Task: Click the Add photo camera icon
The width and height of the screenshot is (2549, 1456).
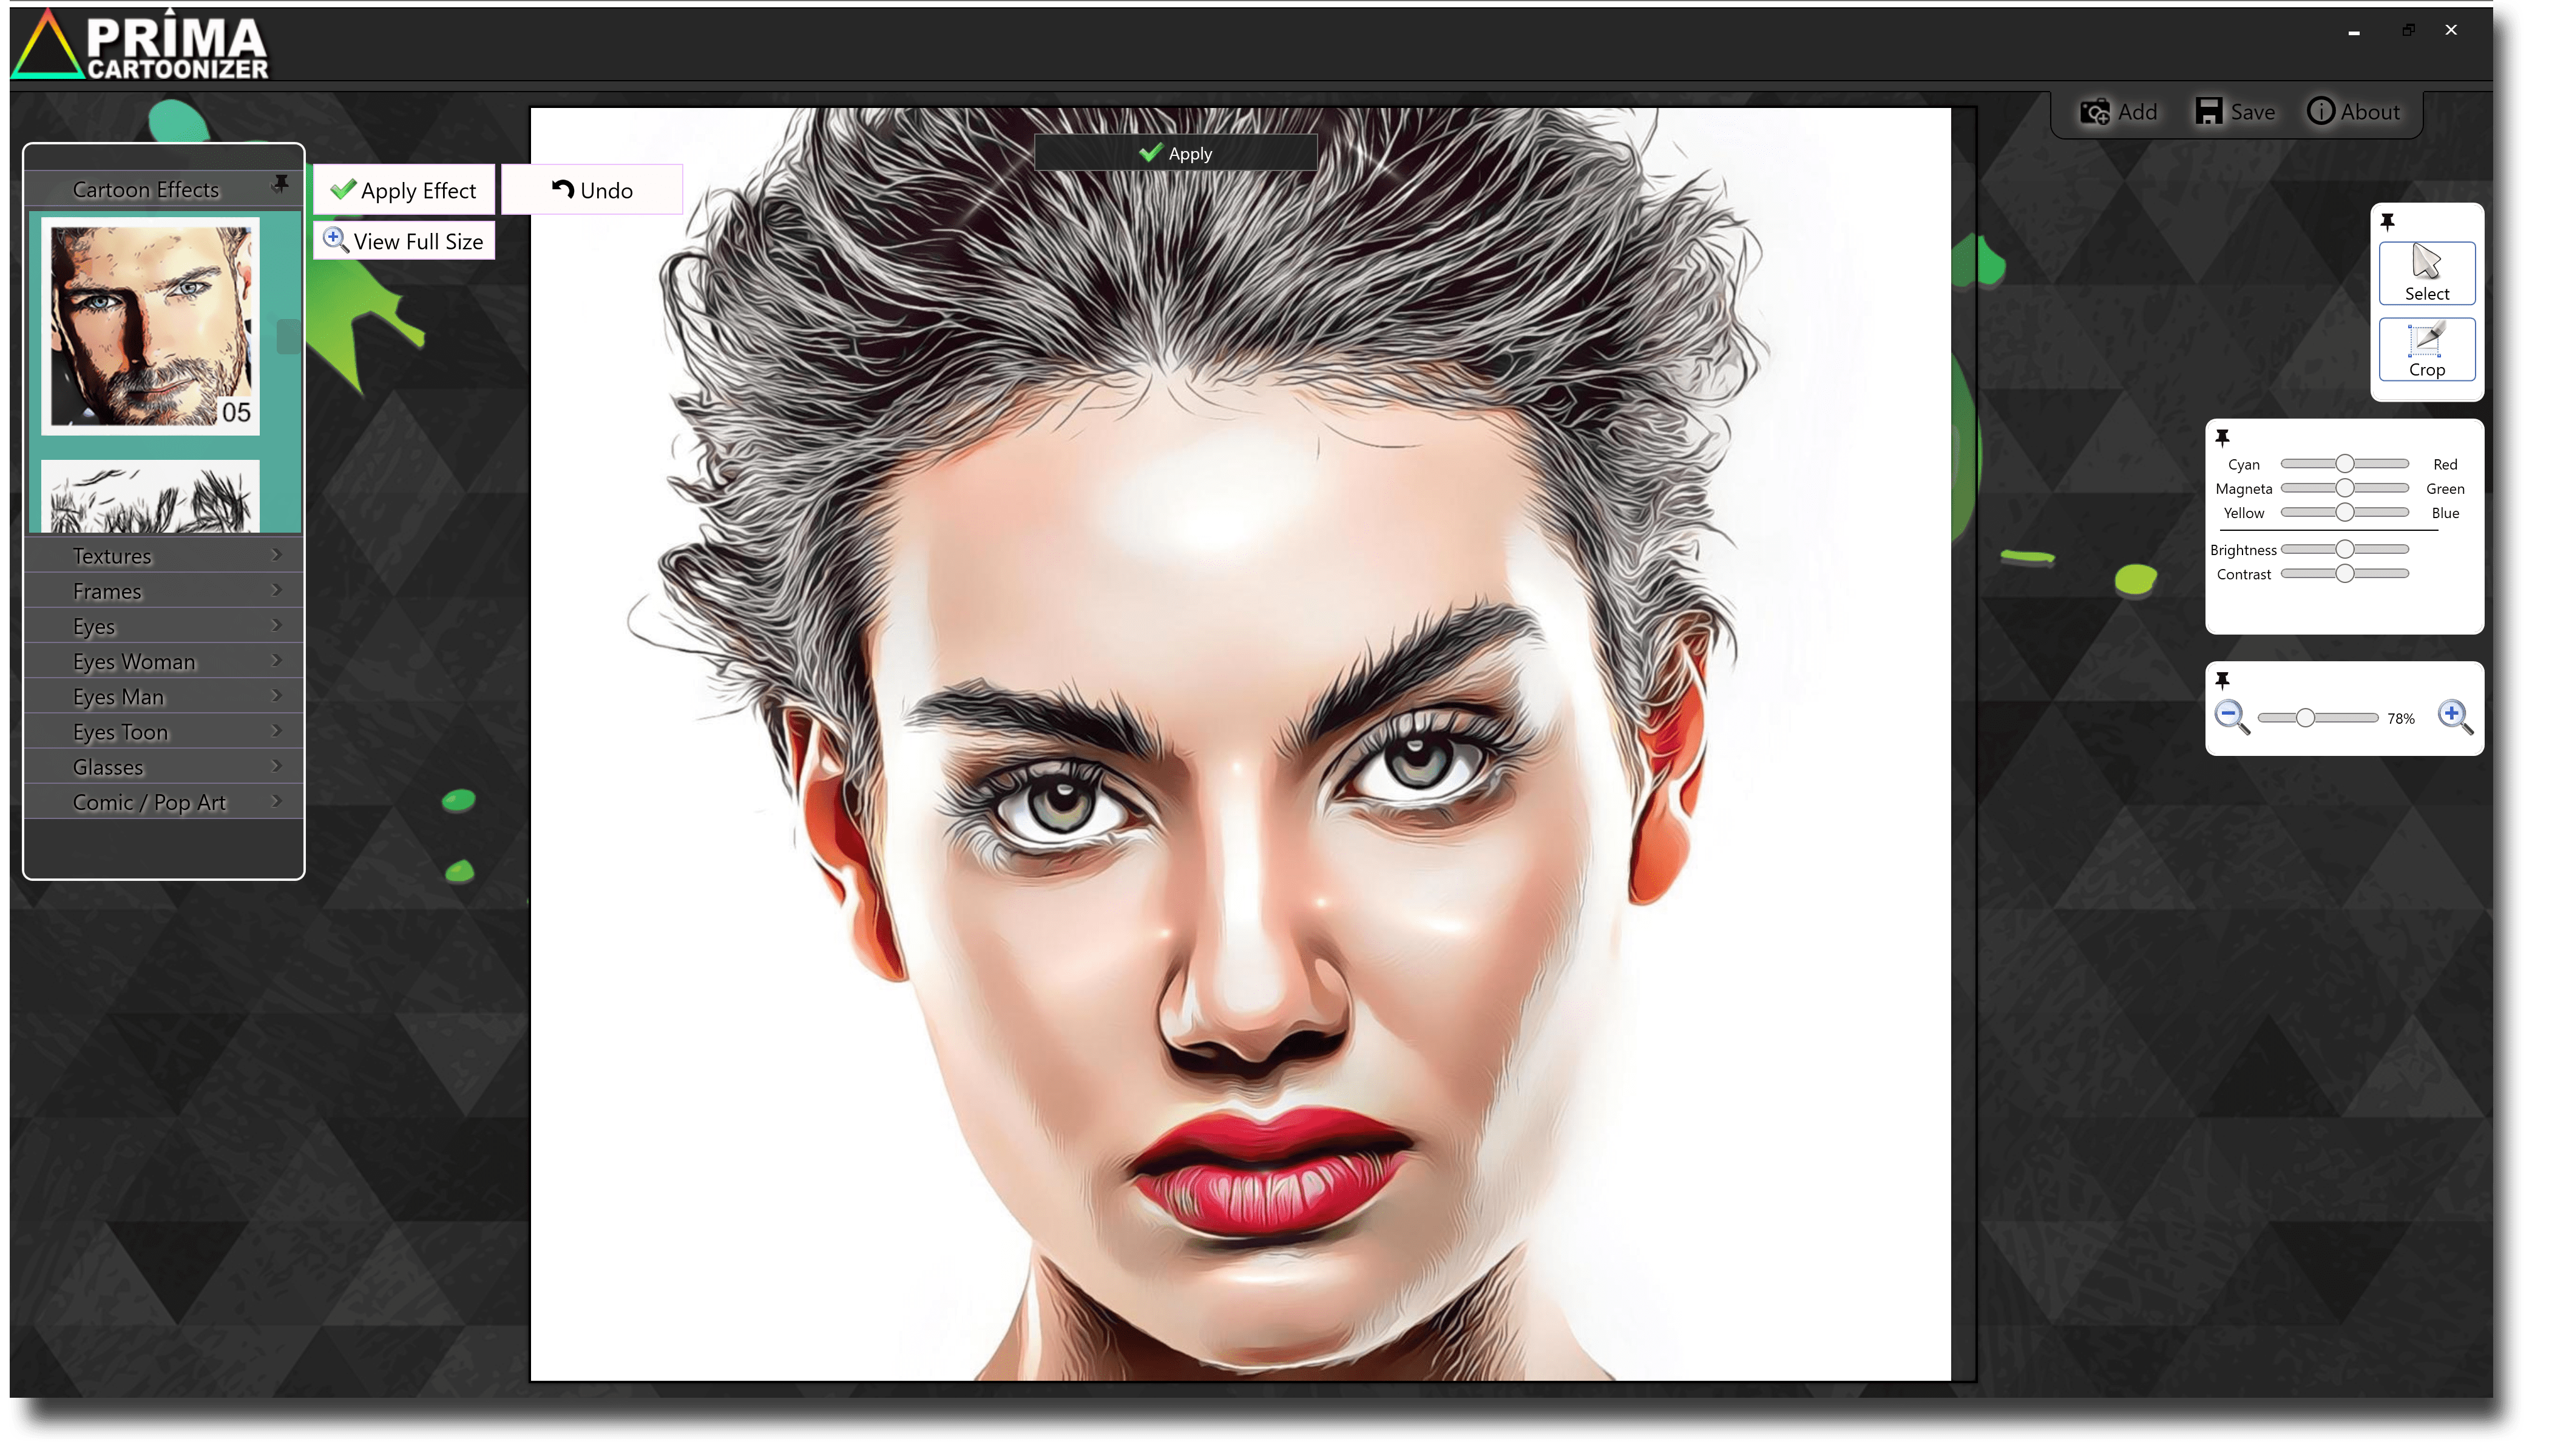Action: click(2095, 112)
